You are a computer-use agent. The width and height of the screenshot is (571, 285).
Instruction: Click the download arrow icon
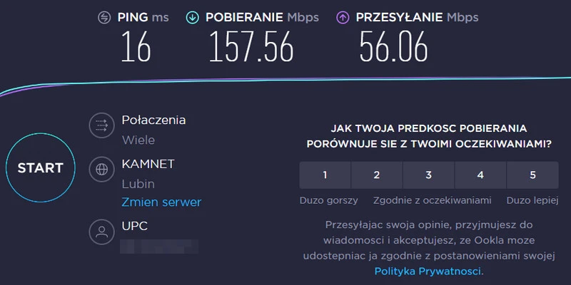click(x=192, y=17)
